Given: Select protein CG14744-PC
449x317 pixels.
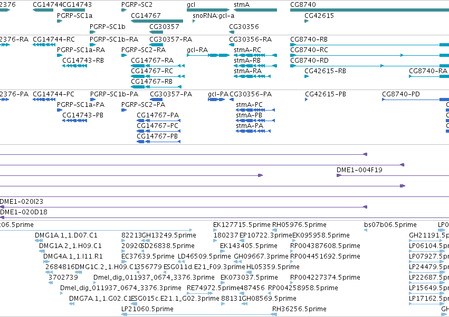Looking at the screenshot, I should tap(44, 100).
